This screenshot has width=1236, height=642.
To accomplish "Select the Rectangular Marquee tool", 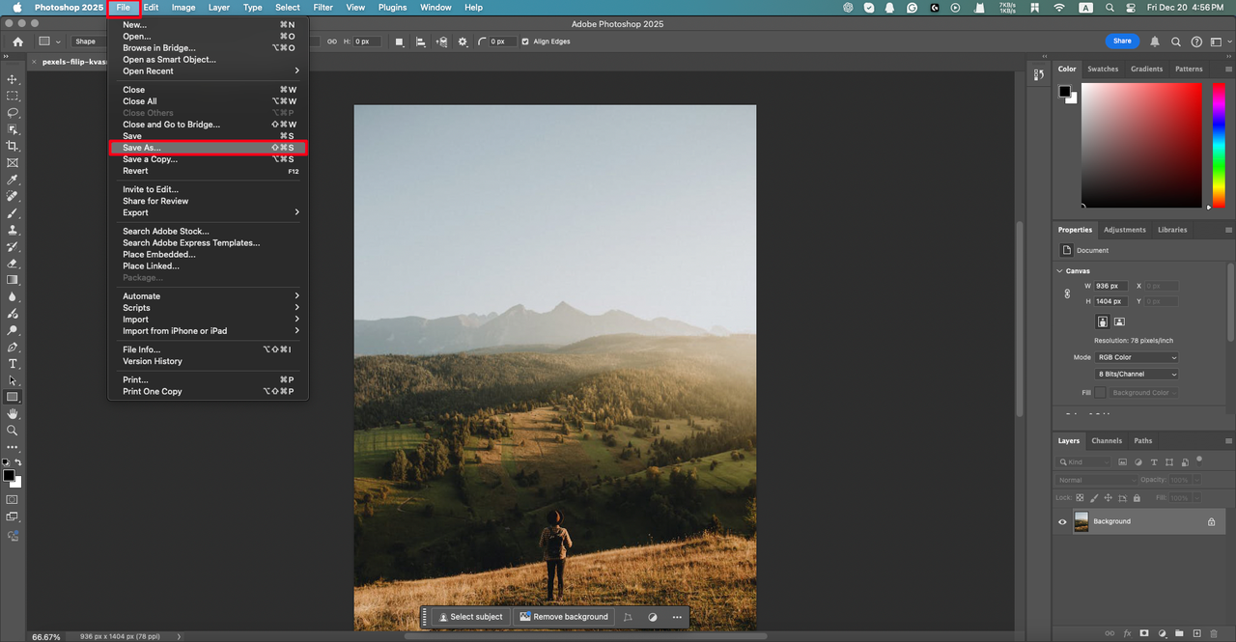I will (13, 96).
